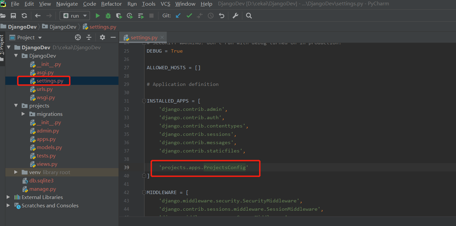Close the settings.py editor tab
The image size is (456, 226).
coord(162,38)
